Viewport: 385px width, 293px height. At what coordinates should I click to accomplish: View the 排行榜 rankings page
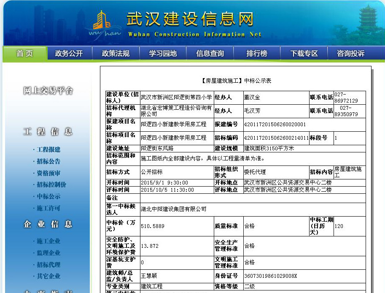[257, 54]
